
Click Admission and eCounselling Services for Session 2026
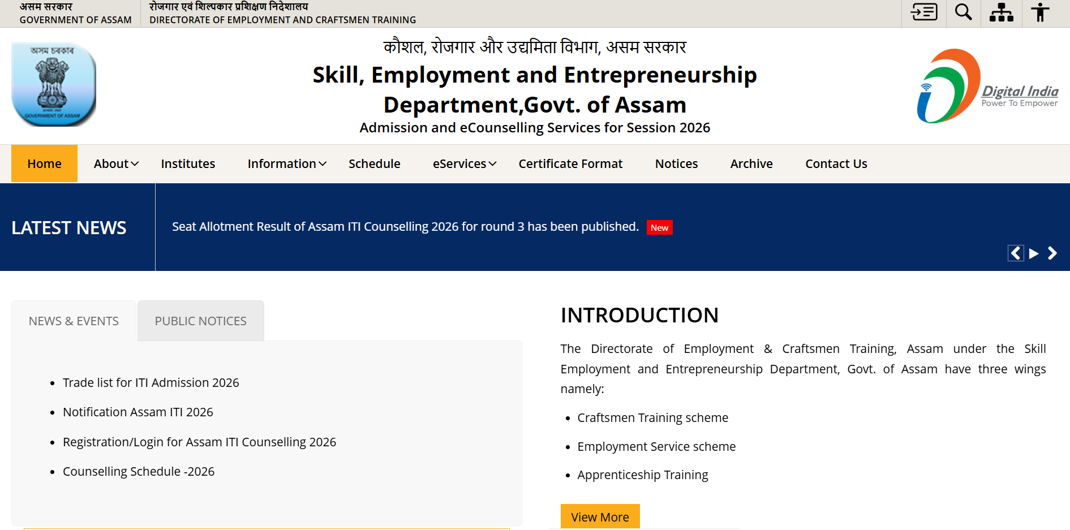[535, 127]
